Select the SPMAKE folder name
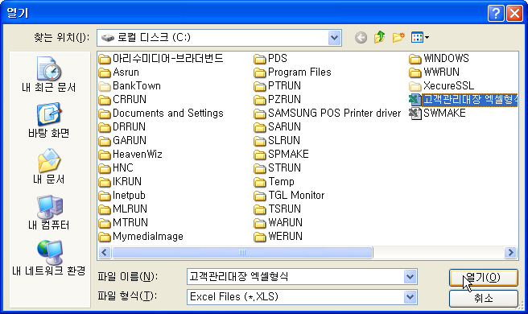 pos(289,155)
